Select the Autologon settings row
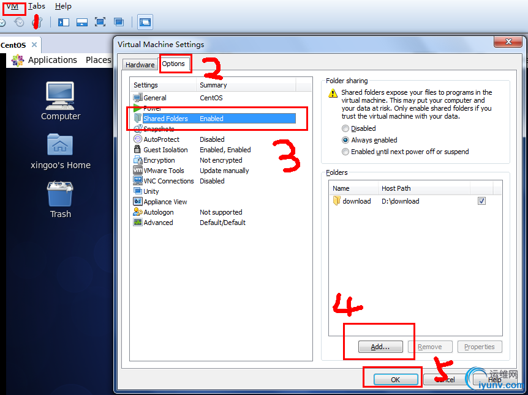Image resolution: width=528 pixels, height=395 pixels. point(214,212)
